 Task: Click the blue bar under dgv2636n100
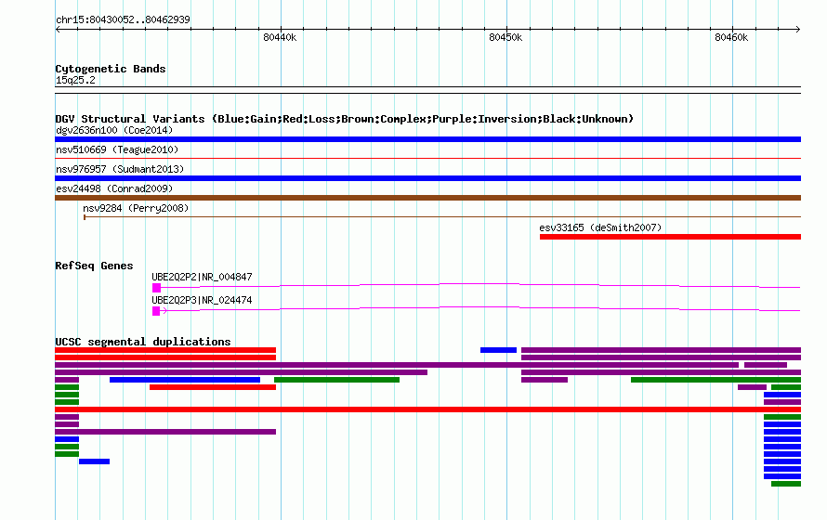[427, 139]
